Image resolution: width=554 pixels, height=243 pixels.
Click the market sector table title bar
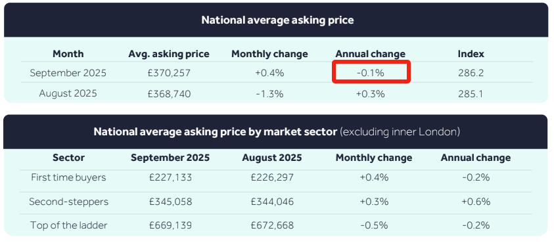point(277,132)
